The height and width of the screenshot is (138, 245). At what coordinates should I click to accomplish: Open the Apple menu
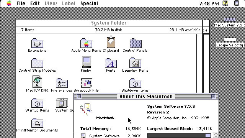pyautogui.click(x=9, y=3)
